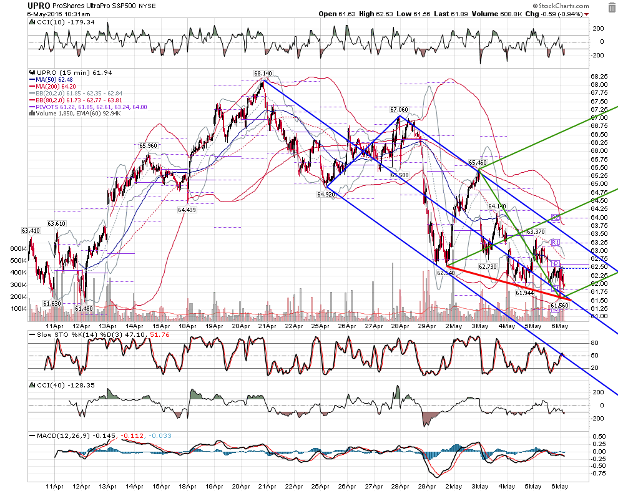Click the 61.480 price label
This screenshot has width=618, height=491.
84,309
